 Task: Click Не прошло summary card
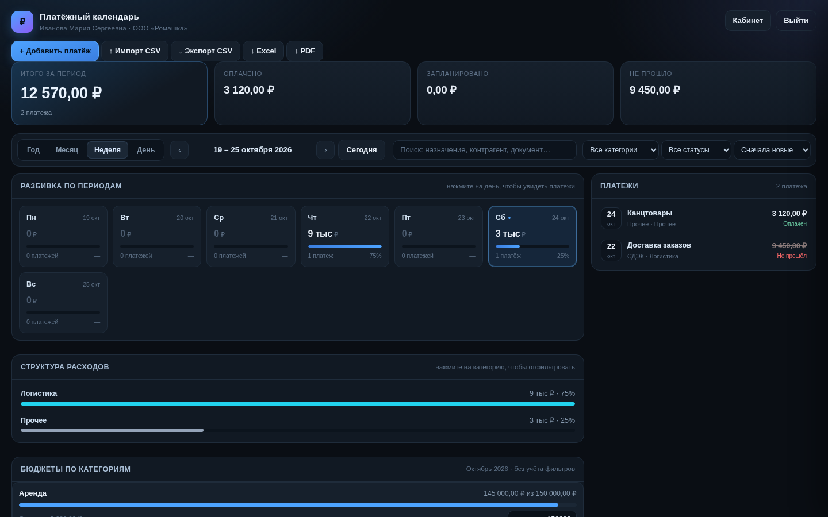[718, 93]
